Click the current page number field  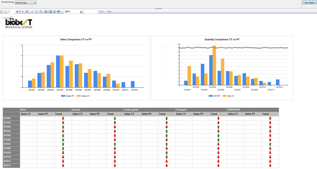[x=11, y=11]
